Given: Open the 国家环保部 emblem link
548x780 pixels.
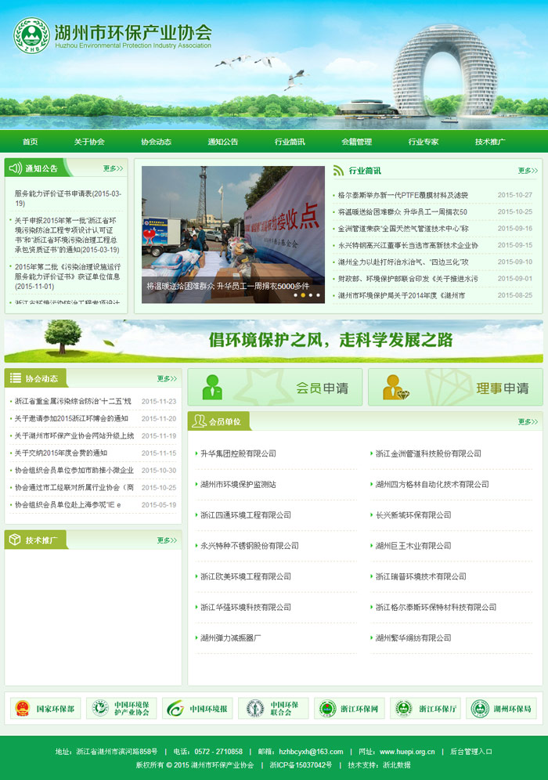Looking at the screenshot, I should click(x=45, y=709).
